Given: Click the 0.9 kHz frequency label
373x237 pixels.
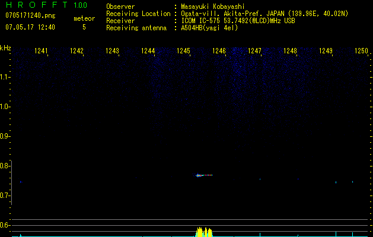Looking at the screenshot, I should click(x=5, y=136).
